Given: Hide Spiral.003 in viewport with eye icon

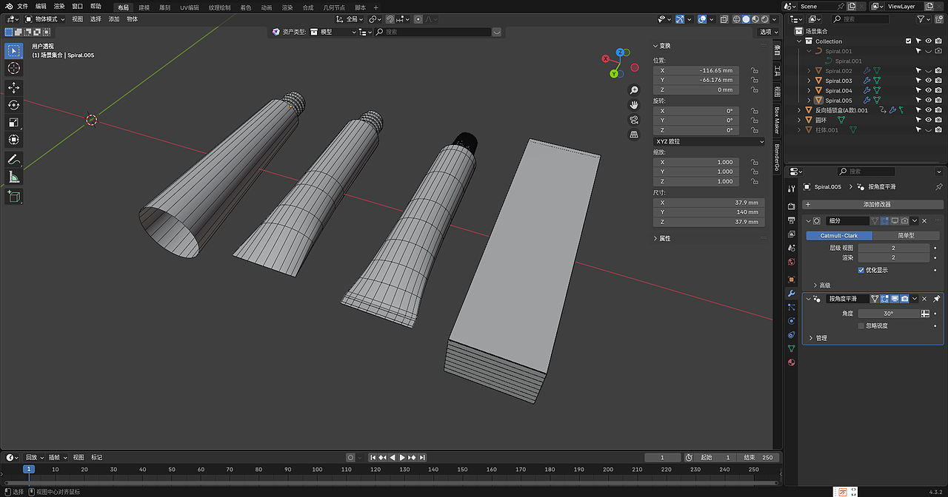Looking at the screenshot, I should (929, 81).
